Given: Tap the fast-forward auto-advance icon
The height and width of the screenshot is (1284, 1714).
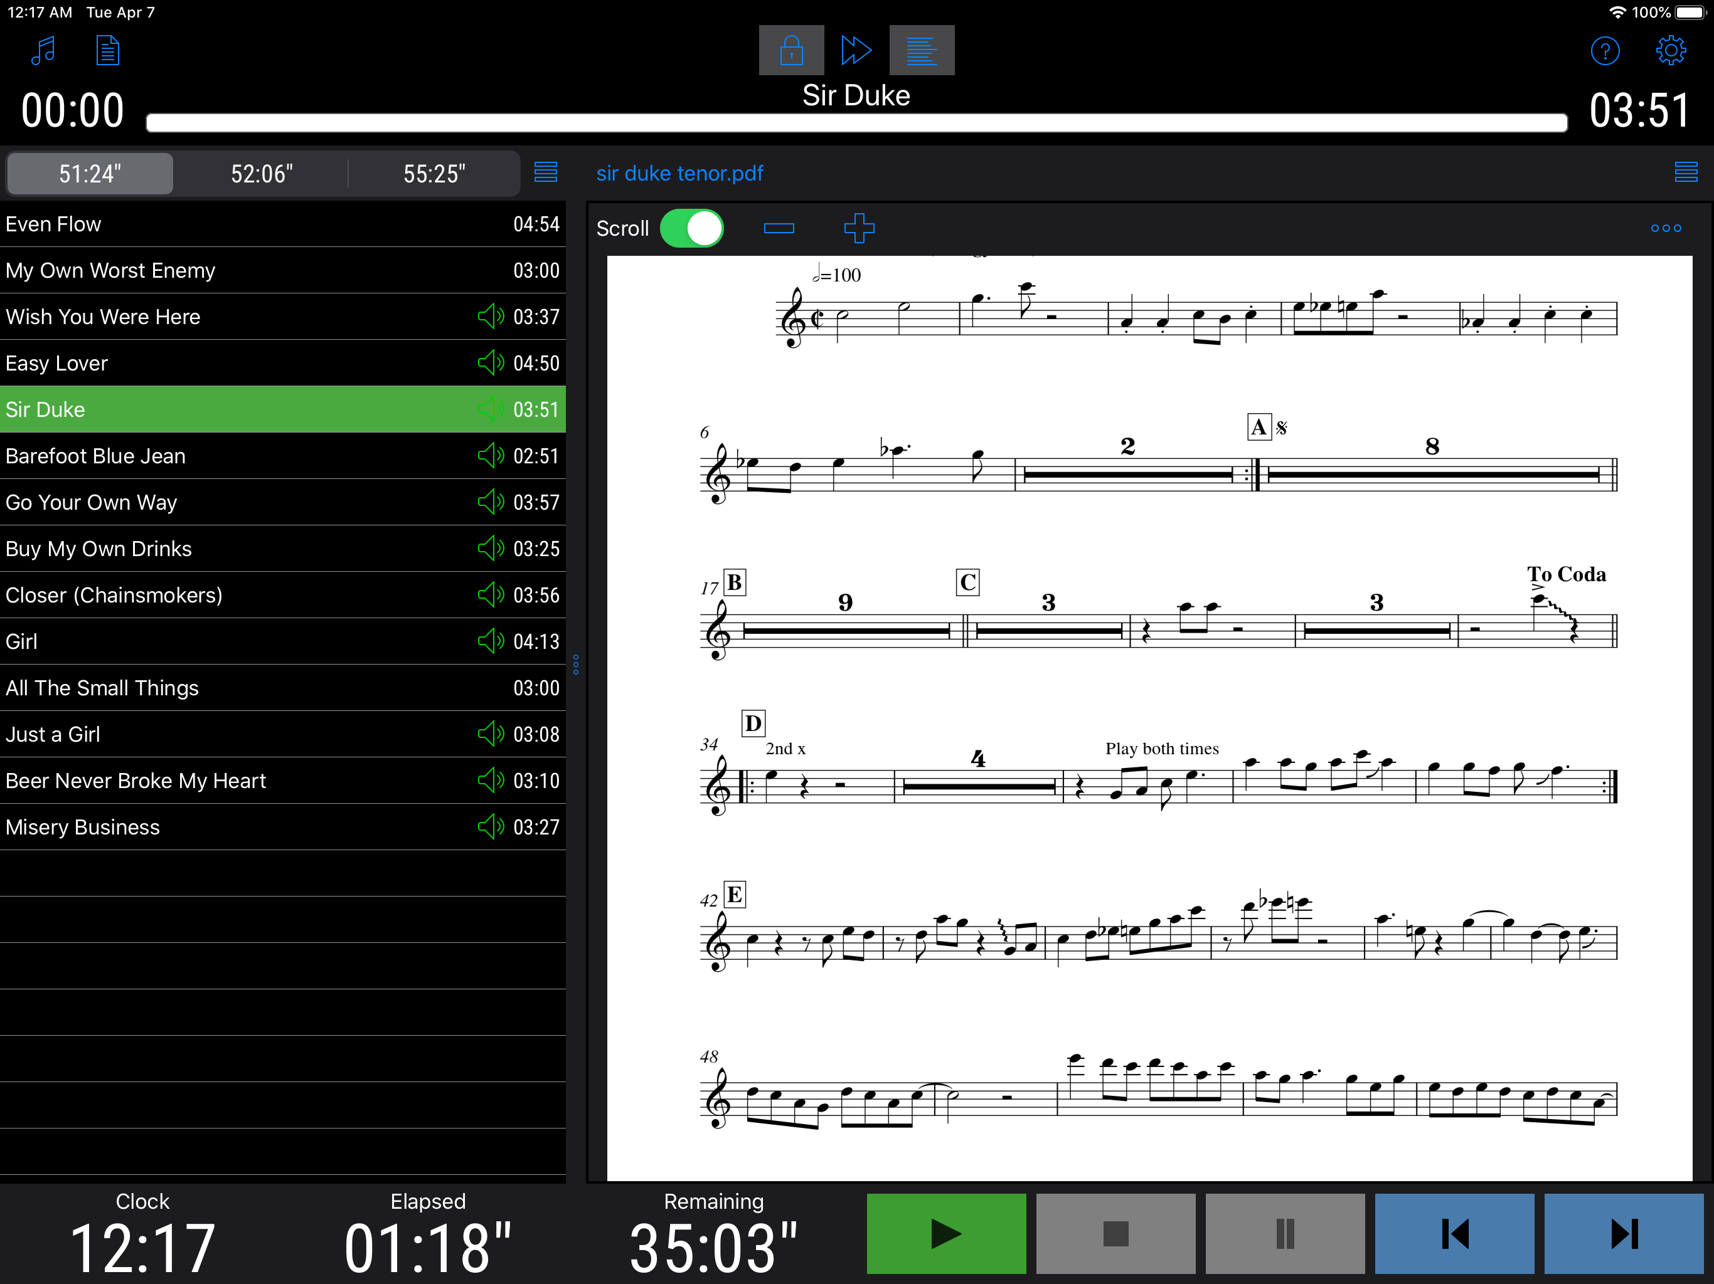Looking at the screenshot, I should [856, 51].
